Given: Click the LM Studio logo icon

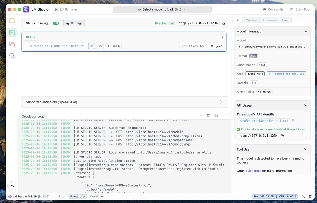Looking at the screenshot, I should click(x=26, y=9).
